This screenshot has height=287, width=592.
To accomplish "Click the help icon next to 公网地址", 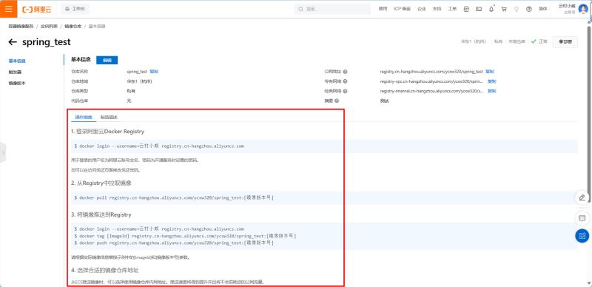I will 346,71.
